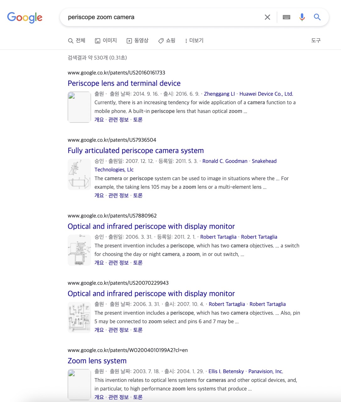The height and width of the screenshot is (402, 341).
Task: Open 토론 under Periscope lens and terminal device
Action: [138, 120]
